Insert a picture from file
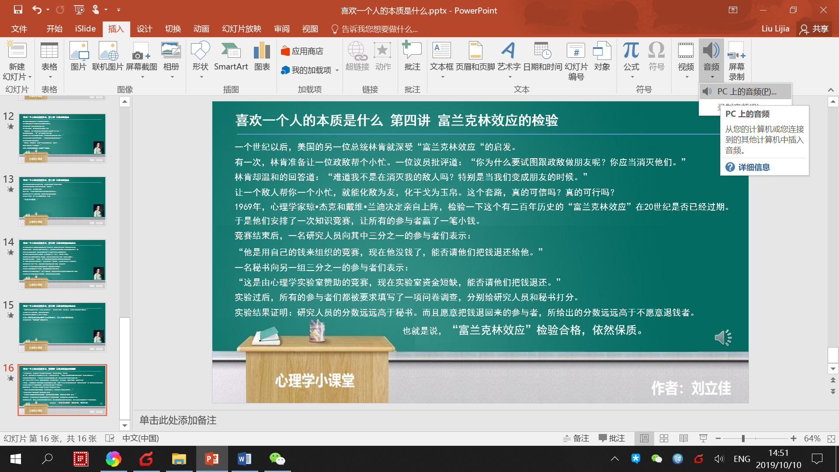The image size is (839, 472). (x=79, y=57)
